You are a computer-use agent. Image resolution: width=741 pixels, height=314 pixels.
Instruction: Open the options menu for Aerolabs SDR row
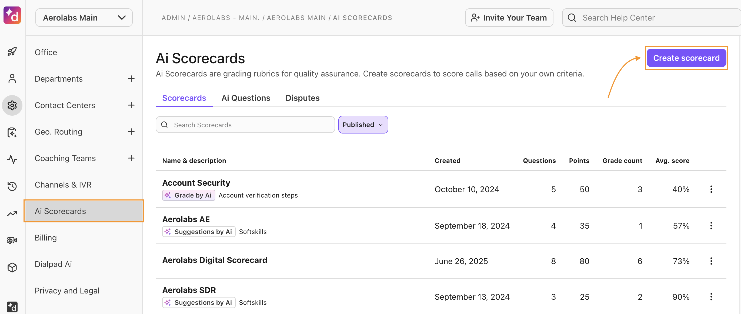coord(711,297)
